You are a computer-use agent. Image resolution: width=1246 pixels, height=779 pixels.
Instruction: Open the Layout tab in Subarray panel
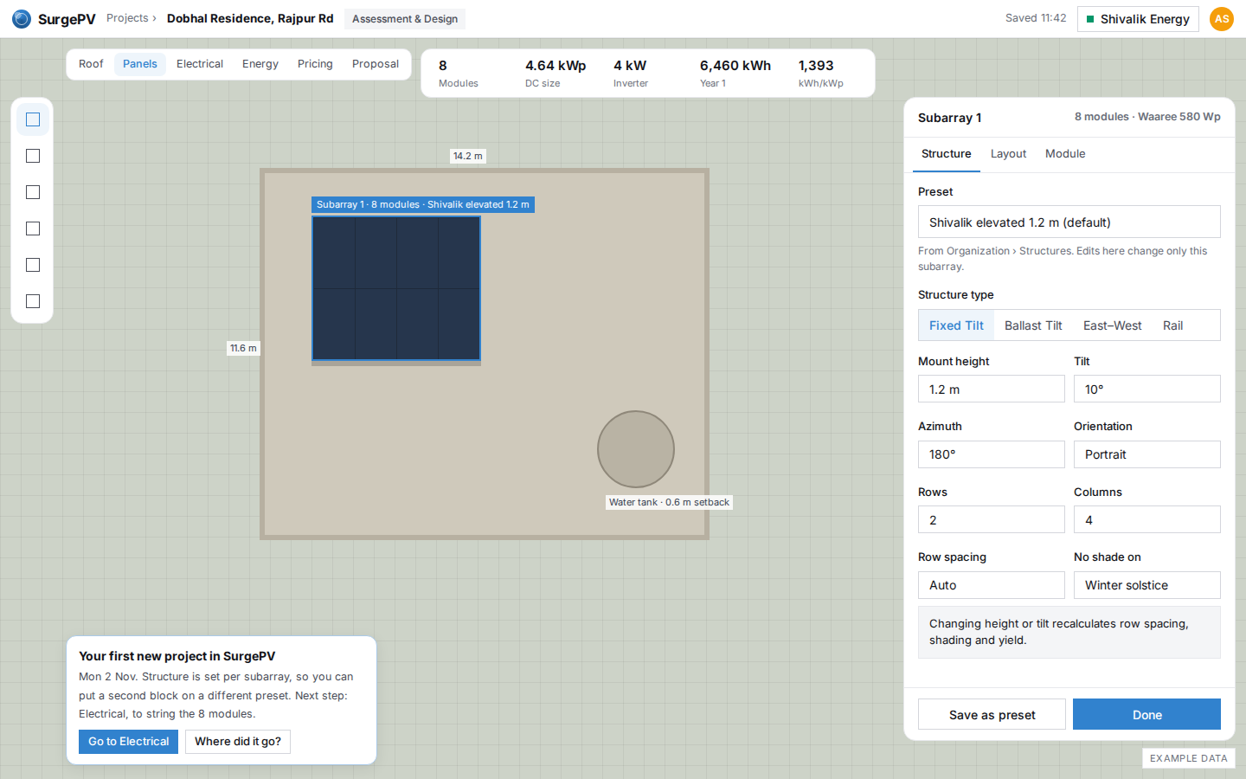pos(1008,154)
